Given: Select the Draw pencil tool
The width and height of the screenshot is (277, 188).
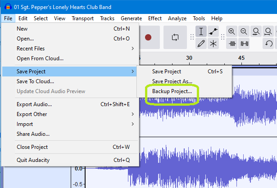Looking at the screenshot, I should (201, 44).
